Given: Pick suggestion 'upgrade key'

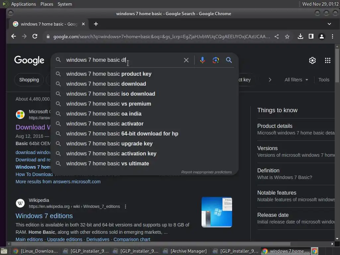Looking at the screenshot, I should point(144,144).
